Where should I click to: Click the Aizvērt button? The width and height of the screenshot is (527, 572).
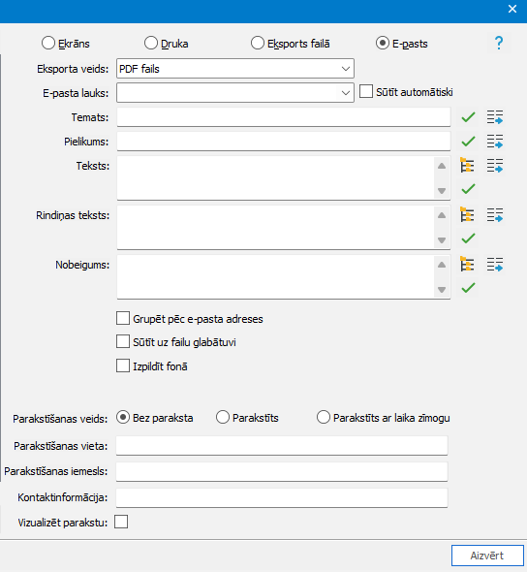pos(487,556)
